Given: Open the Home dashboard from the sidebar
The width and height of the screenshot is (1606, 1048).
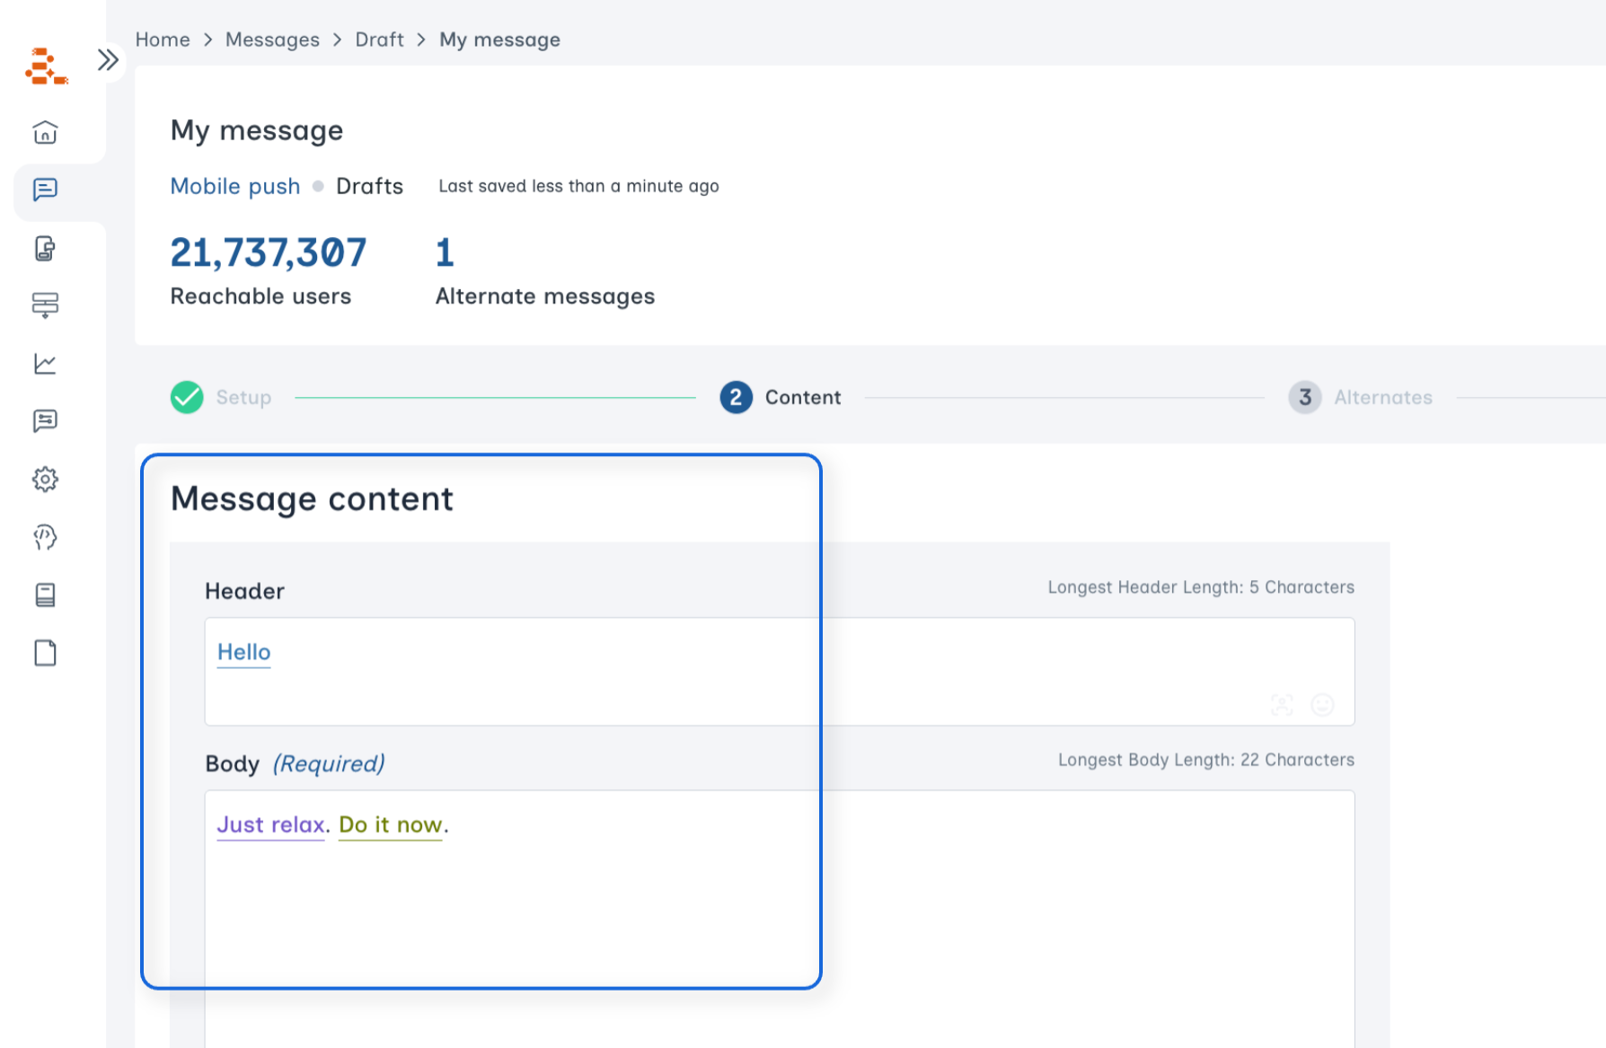Looking at the screenshot, I should (45, 132).
